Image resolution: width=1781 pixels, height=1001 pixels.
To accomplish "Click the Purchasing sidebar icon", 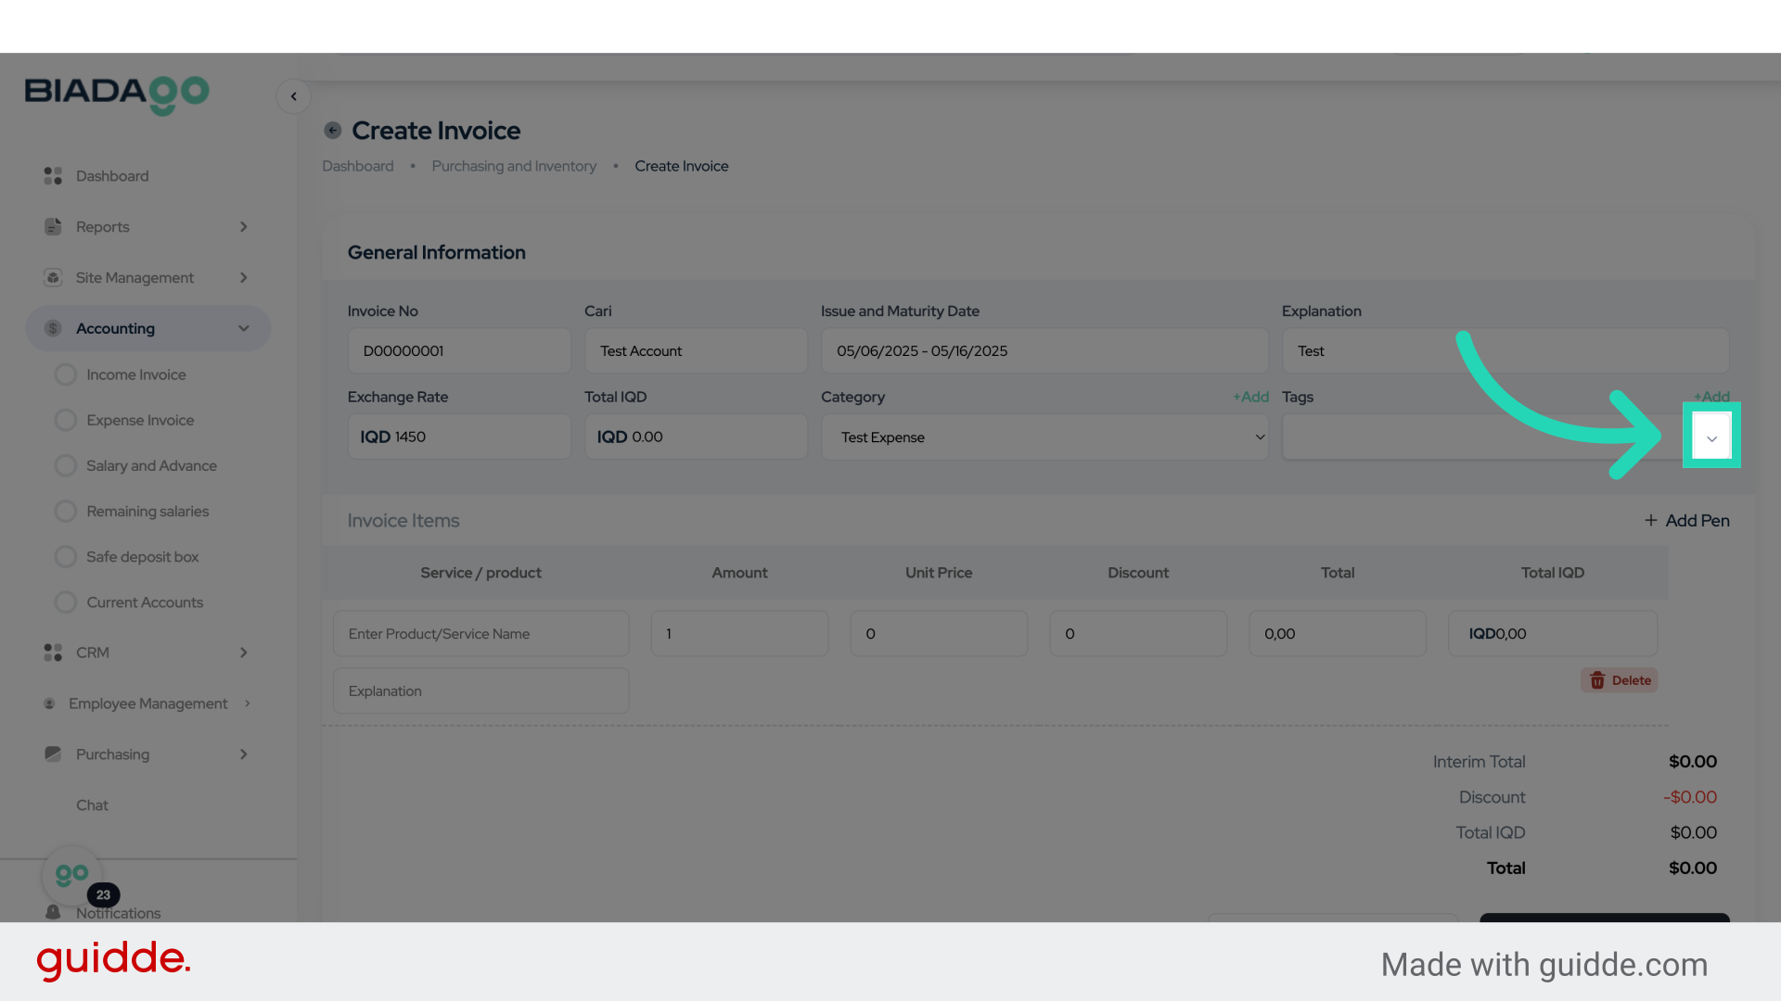I will [53, 754].
